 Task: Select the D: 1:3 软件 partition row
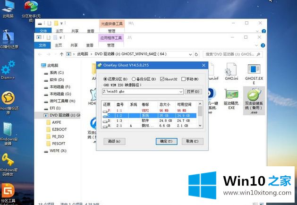(150, 121)
